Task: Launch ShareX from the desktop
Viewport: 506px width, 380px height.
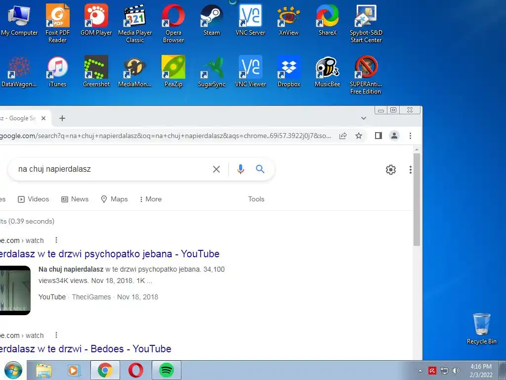Action: [328, 20]
